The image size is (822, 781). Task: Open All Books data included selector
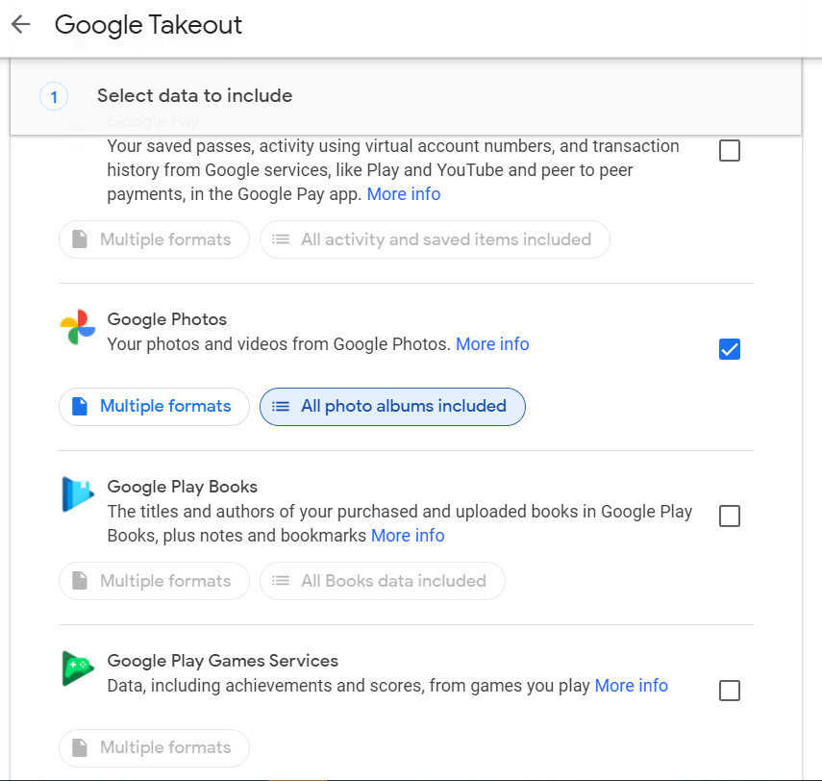point(383,581)
